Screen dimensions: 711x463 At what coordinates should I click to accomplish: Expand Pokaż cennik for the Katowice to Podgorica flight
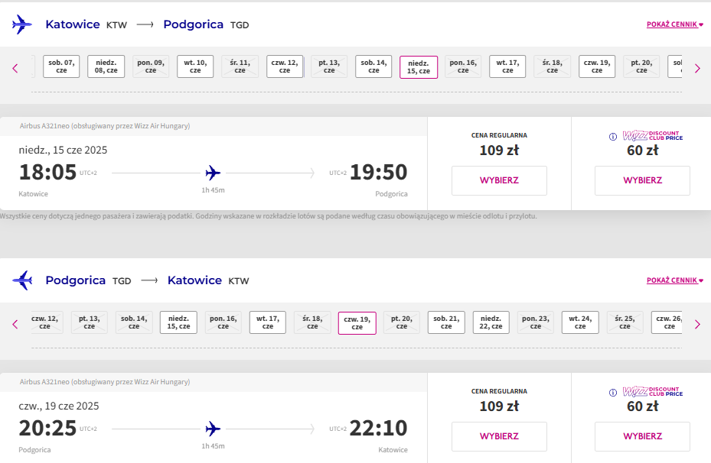(675, 24)
